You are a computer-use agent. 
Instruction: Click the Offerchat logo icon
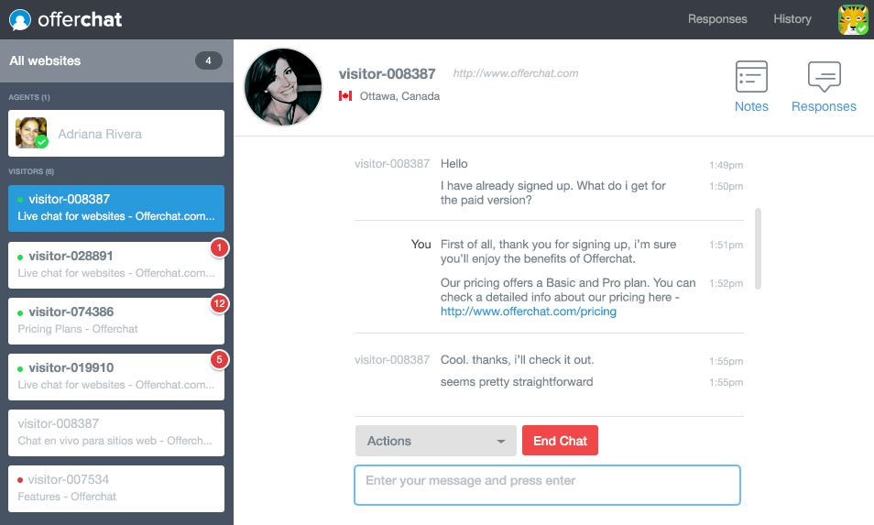[x=19, y=19]
